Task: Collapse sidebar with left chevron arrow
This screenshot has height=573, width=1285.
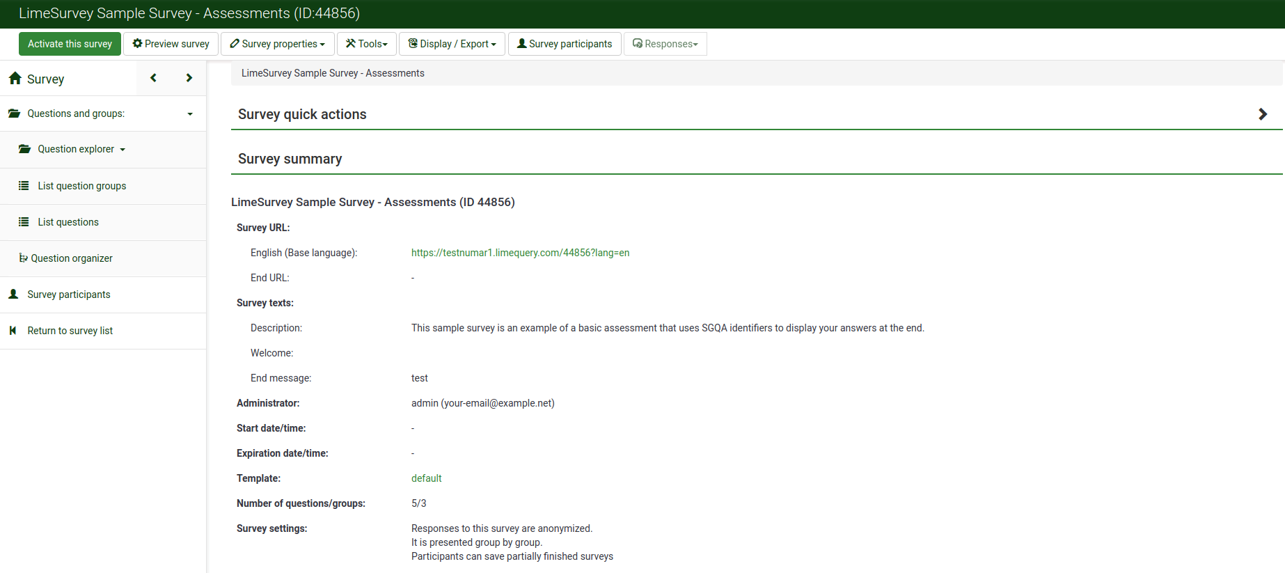Action: pos(153,78)
